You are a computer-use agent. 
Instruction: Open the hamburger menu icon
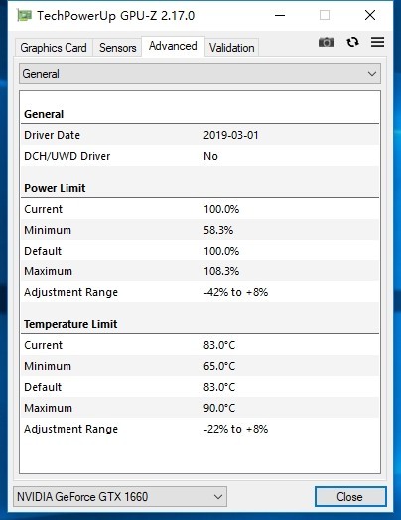tap(377, 42)
